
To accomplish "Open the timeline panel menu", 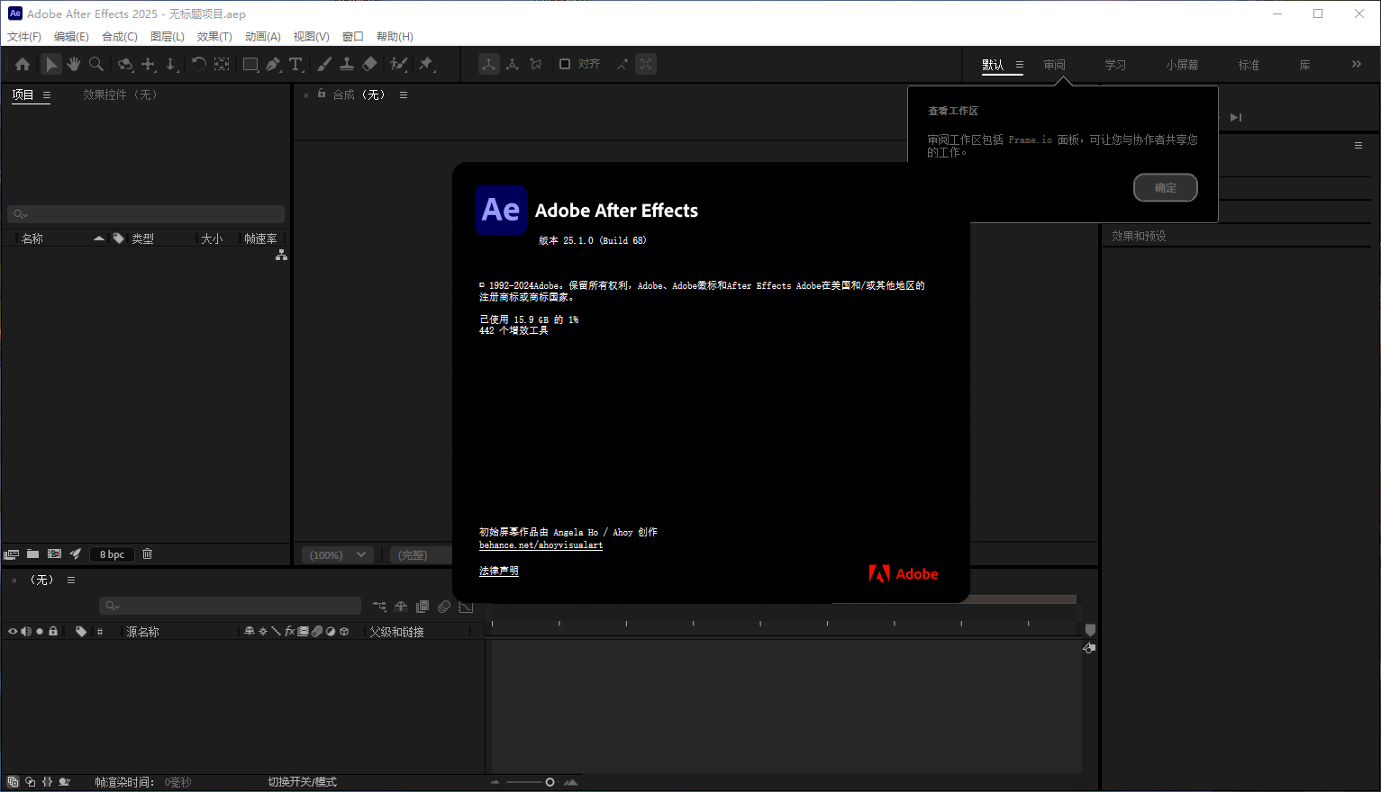I will [x=71, y=580].
